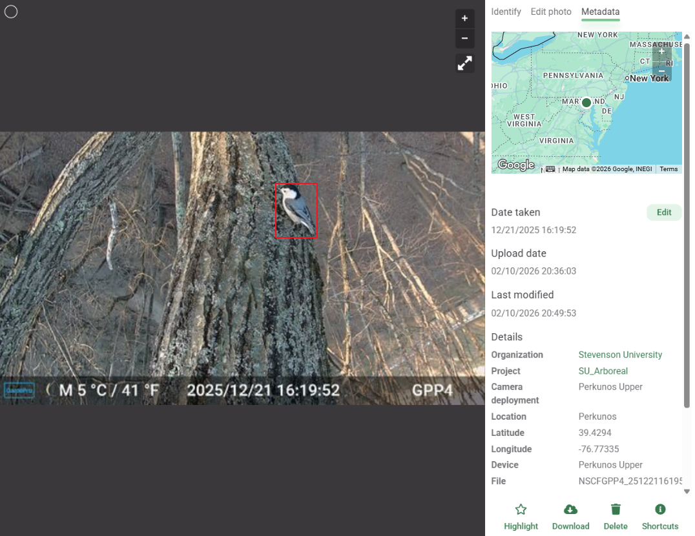Zoom out of the wildlife photo

click(x=464, y=39)
